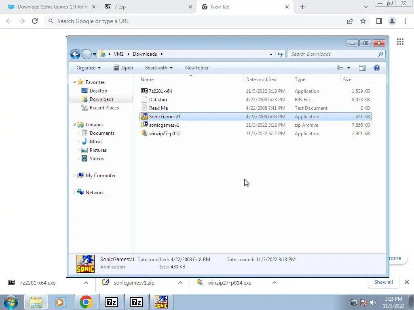Switch to Sonic app in taskbar

click(x=161, y=302)
